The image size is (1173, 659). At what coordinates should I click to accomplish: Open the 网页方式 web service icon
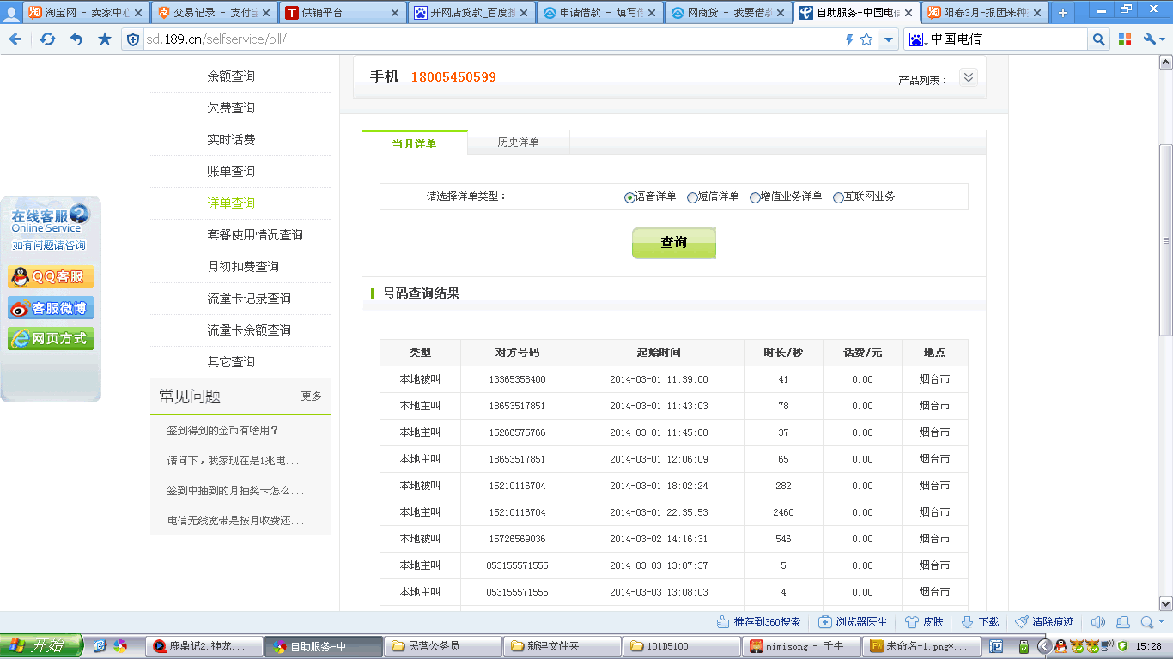pyautogui.click(x=51, y=339)
